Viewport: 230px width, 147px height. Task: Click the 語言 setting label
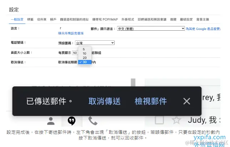coord(15,28)
